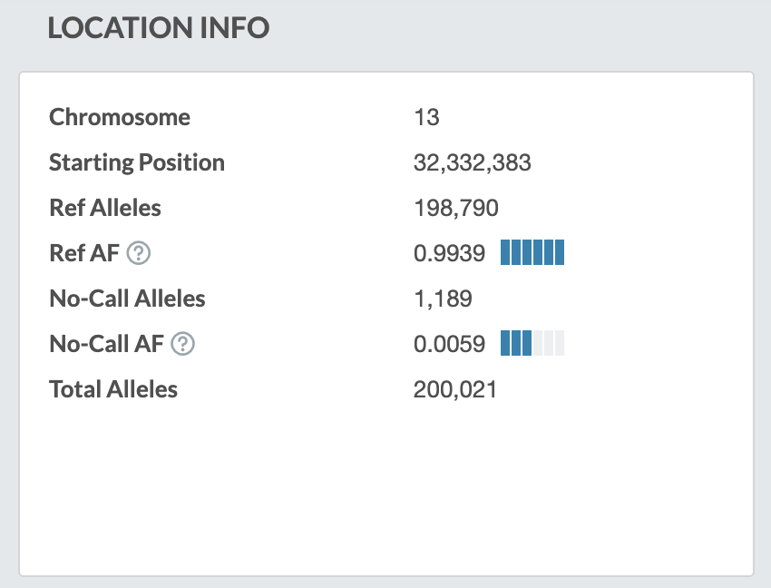The width and height of the screenshot is (771, 588).
Task: Click the help icon beside Ref AF
Action: tap(139, 254)
